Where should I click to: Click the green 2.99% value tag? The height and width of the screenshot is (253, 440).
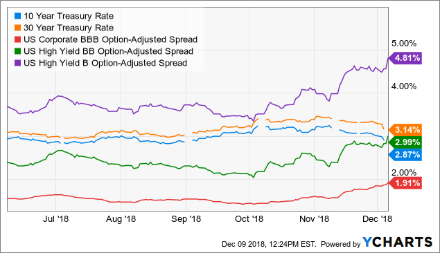coord(405,142)
